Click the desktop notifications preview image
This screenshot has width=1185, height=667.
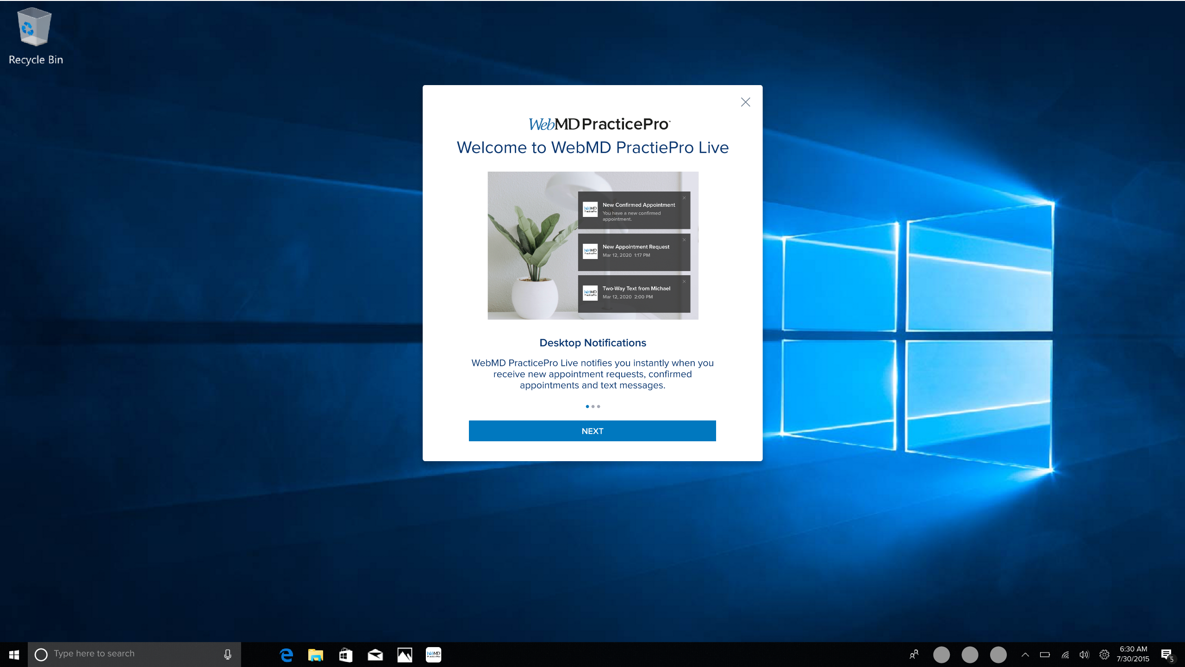pyautogui.click(x=592, y=245)
